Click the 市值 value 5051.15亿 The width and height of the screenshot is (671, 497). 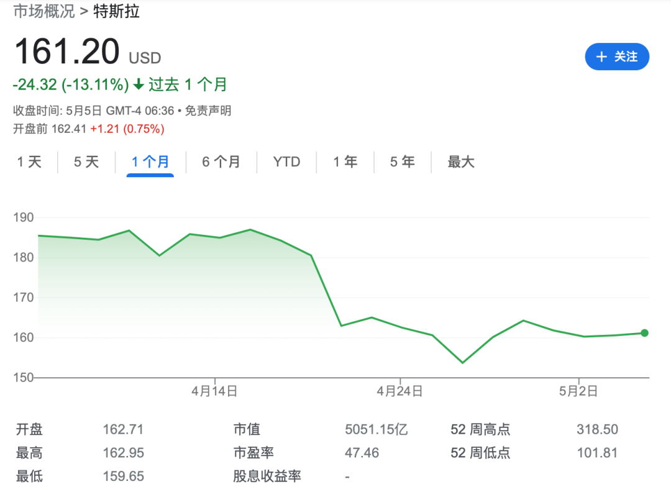tap(376, 429)
